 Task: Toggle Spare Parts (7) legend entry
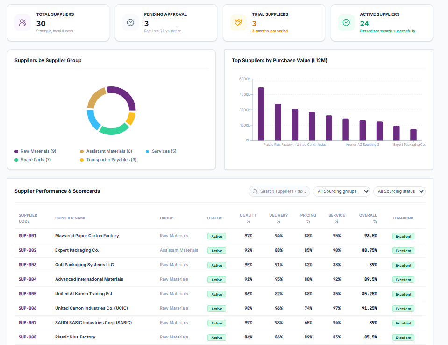click(33, 160)
